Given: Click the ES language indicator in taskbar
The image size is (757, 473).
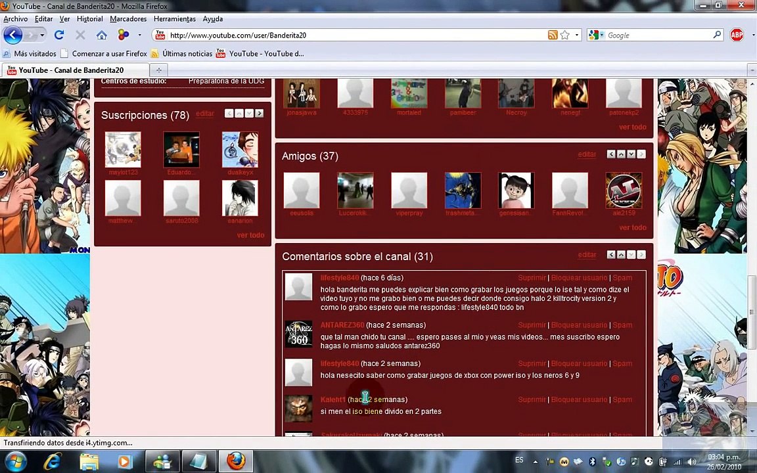Looking at the screenshot, I should 519,460.
